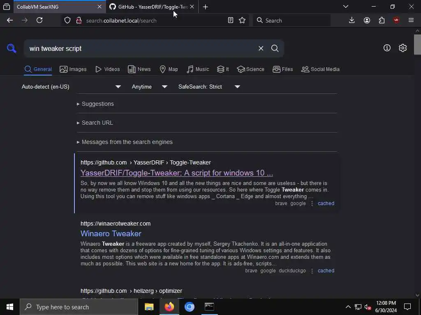Expand the Suggestions section
Viewport: 421px width, 315px height.
point(95,104)
